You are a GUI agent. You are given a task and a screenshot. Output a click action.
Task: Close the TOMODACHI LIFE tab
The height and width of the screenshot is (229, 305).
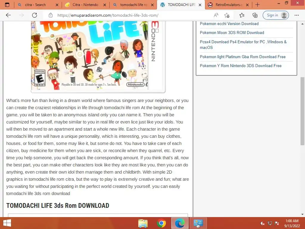pyautogui.click(x=200, y=5)
